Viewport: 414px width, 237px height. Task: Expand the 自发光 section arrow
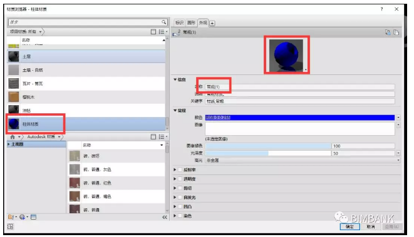(175, 197)
